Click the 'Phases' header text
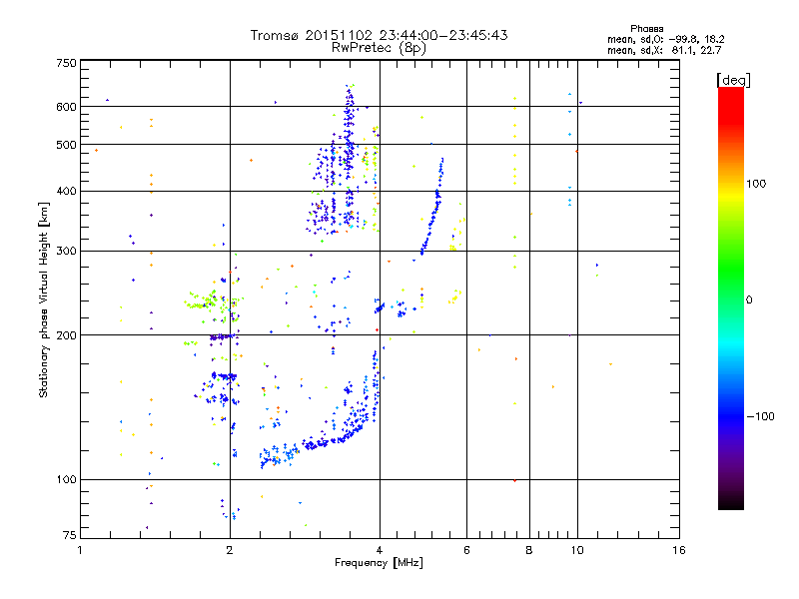 pyautogui.click(x=646, y=29)
